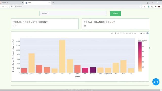Open the browser profile avatar
162x91 pixels.
tap(159, 7)
